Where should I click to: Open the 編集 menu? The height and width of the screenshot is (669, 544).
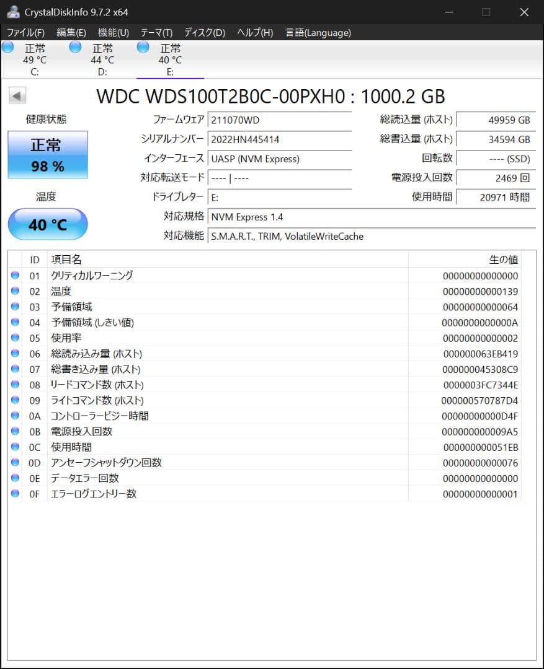point(70,32)
